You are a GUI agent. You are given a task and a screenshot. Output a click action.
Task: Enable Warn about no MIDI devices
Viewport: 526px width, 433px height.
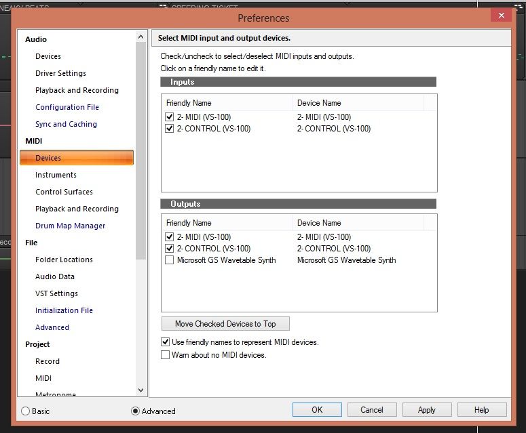click(x=166, y=354)
